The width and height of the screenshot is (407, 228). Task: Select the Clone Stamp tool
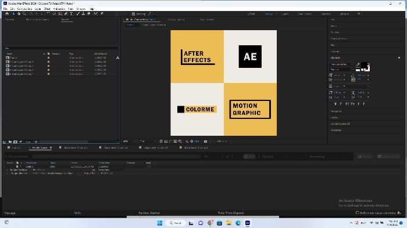pyautogui.click(x=83, y=14)
